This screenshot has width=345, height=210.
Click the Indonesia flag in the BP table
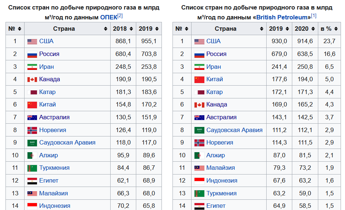pos(199,181)
